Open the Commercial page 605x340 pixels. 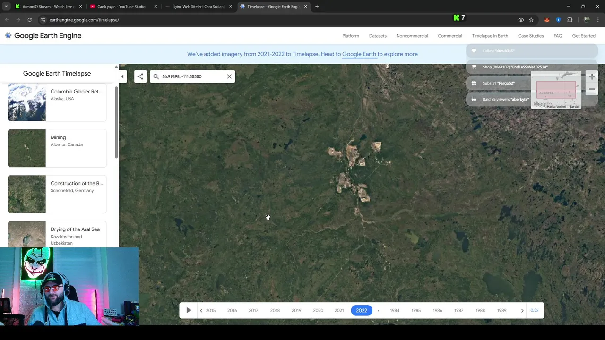click(x=450, y=36)
